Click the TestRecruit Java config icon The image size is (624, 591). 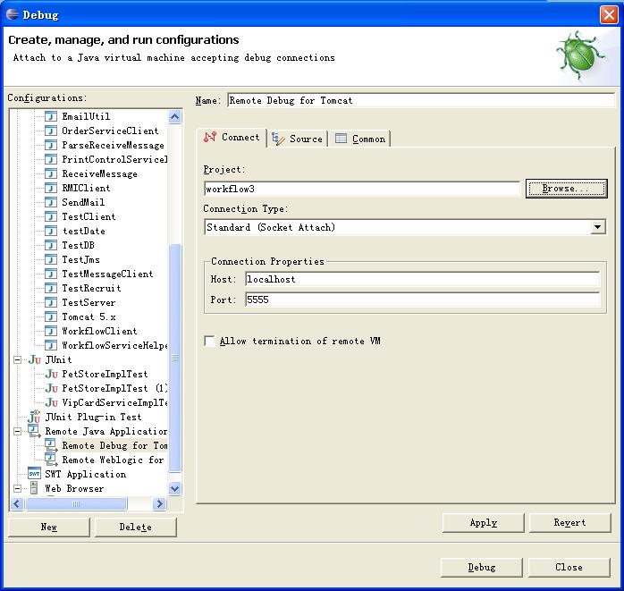(x=51, y=288)
